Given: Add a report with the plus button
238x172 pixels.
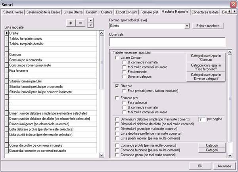Looking at the screenshot, I should point(71,23).
